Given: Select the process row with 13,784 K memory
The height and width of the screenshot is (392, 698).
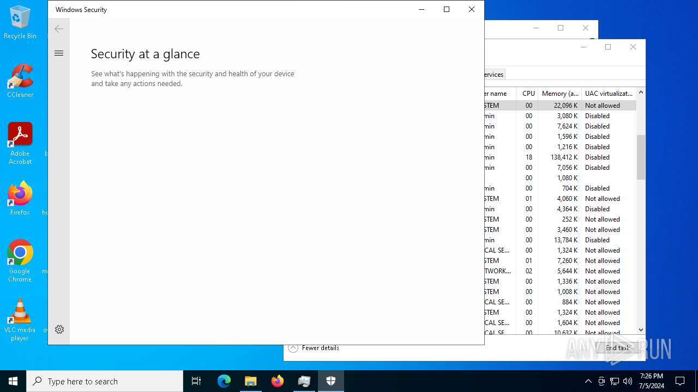Looking at the screenshot, I should pos(560,240).
